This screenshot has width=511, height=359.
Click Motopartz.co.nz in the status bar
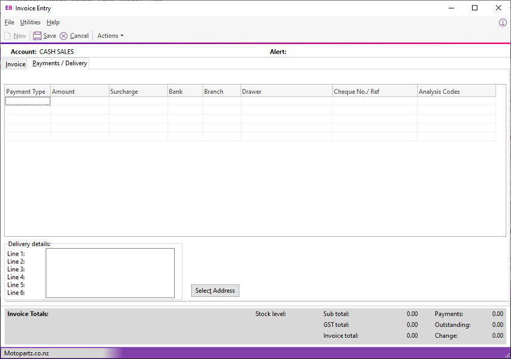(x=27, y=353)
